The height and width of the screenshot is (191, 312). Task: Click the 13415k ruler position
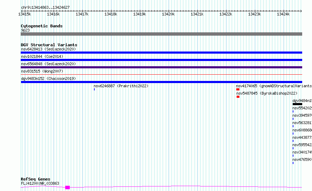pyautogui.click(x=25, y=14)
